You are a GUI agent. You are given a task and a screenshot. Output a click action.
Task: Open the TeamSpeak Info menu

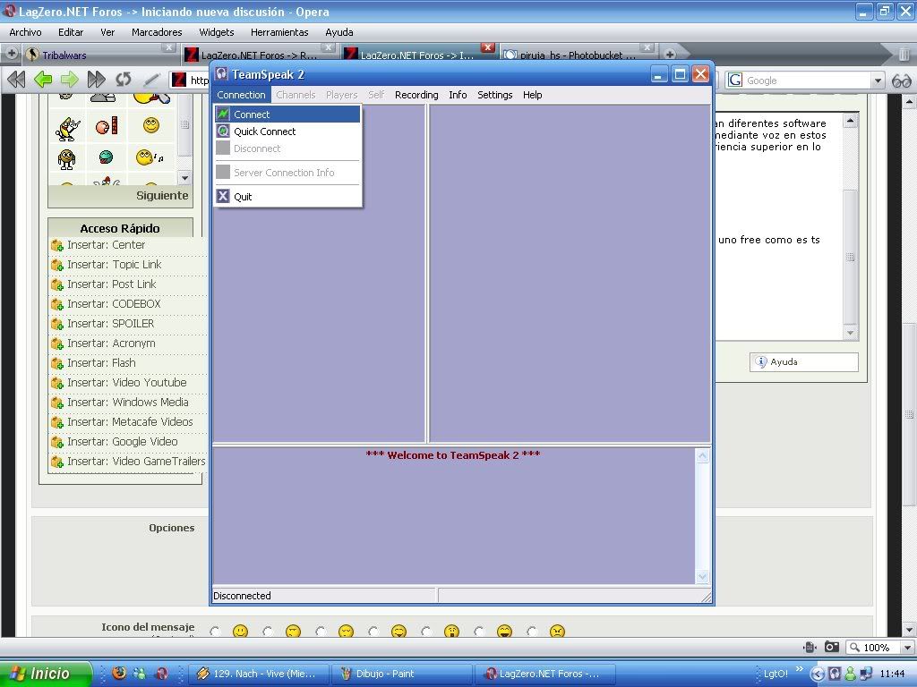[458, 95]
